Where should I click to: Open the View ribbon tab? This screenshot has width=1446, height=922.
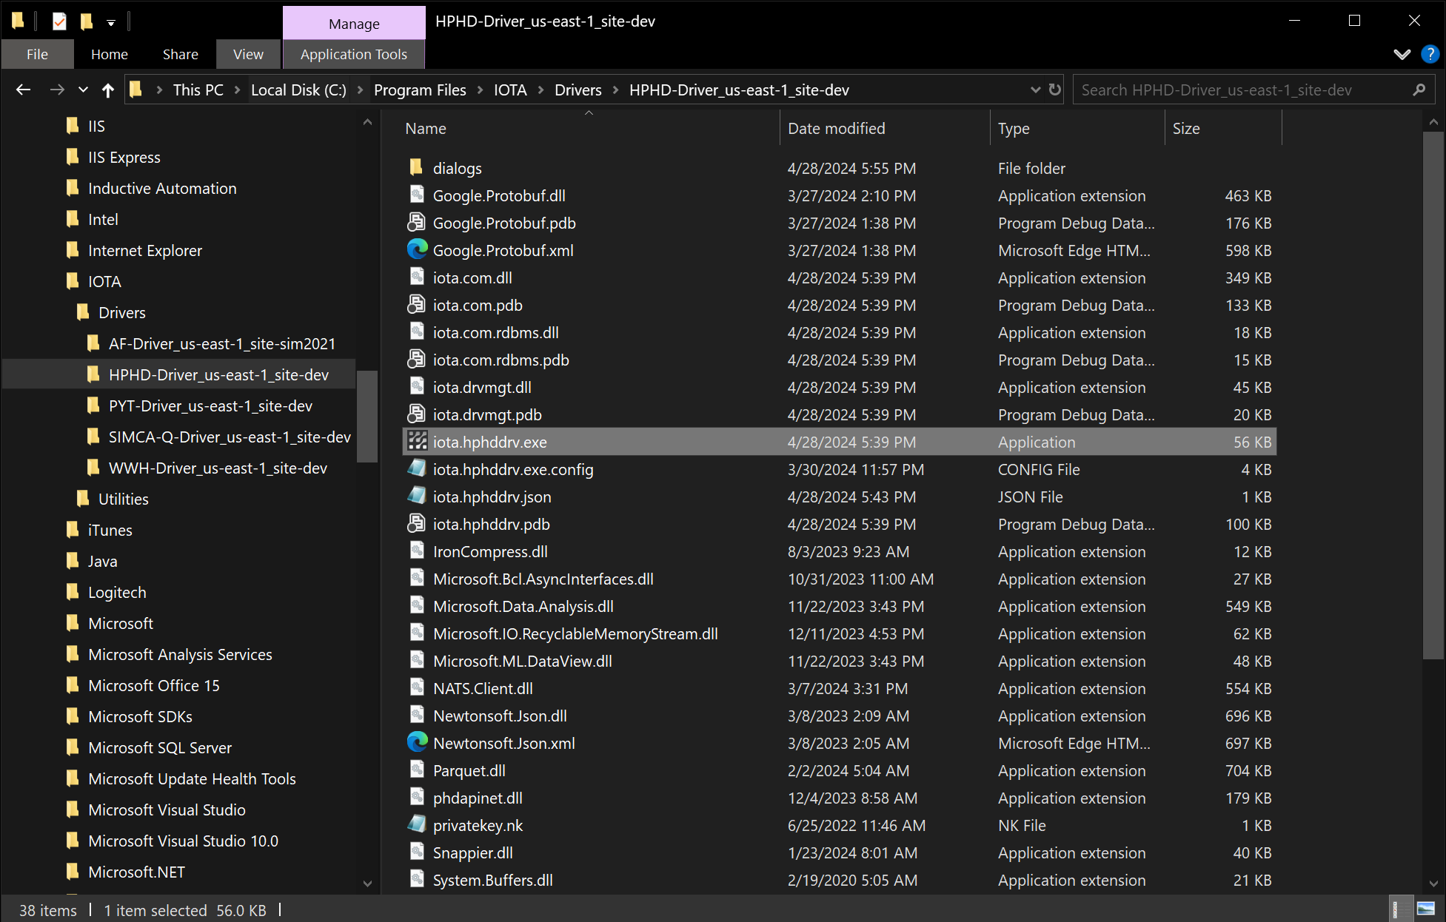248,54
